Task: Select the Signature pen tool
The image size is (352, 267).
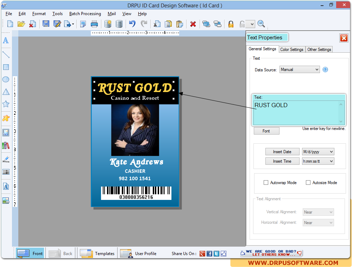Action: [6, 159]
